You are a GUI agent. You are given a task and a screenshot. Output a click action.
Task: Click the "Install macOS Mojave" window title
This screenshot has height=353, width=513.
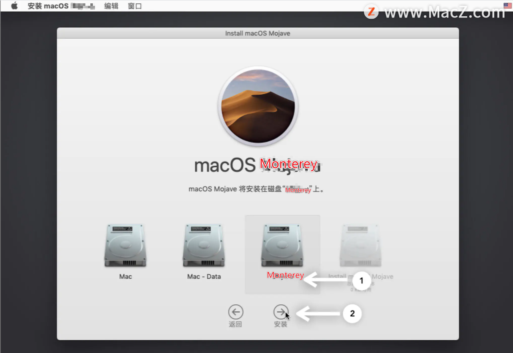[258, 33]
